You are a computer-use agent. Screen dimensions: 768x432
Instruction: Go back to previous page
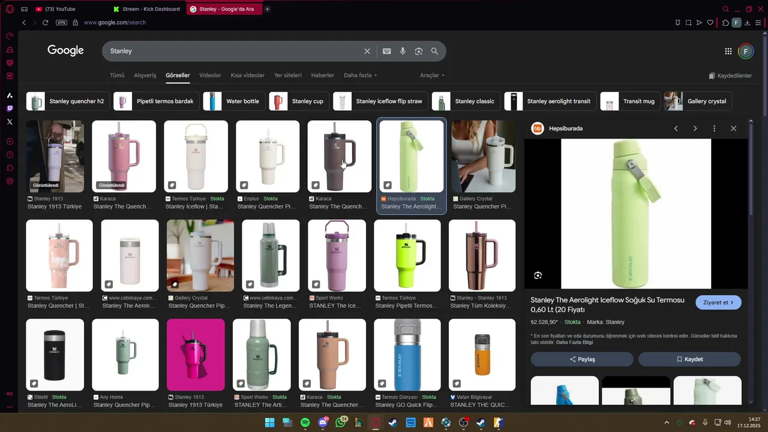(x=24, y=22)
